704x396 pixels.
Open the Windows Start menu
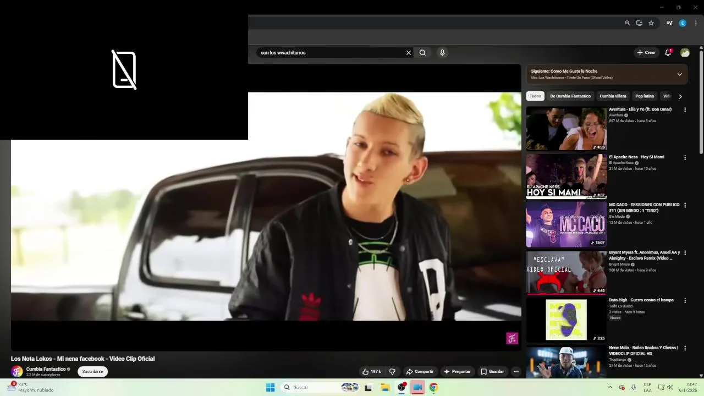coord(270,387)
